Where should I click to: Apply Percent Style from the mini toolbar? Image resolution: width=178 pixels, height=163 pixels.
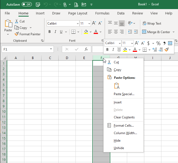pyautogui.click(x=158, y=43)
